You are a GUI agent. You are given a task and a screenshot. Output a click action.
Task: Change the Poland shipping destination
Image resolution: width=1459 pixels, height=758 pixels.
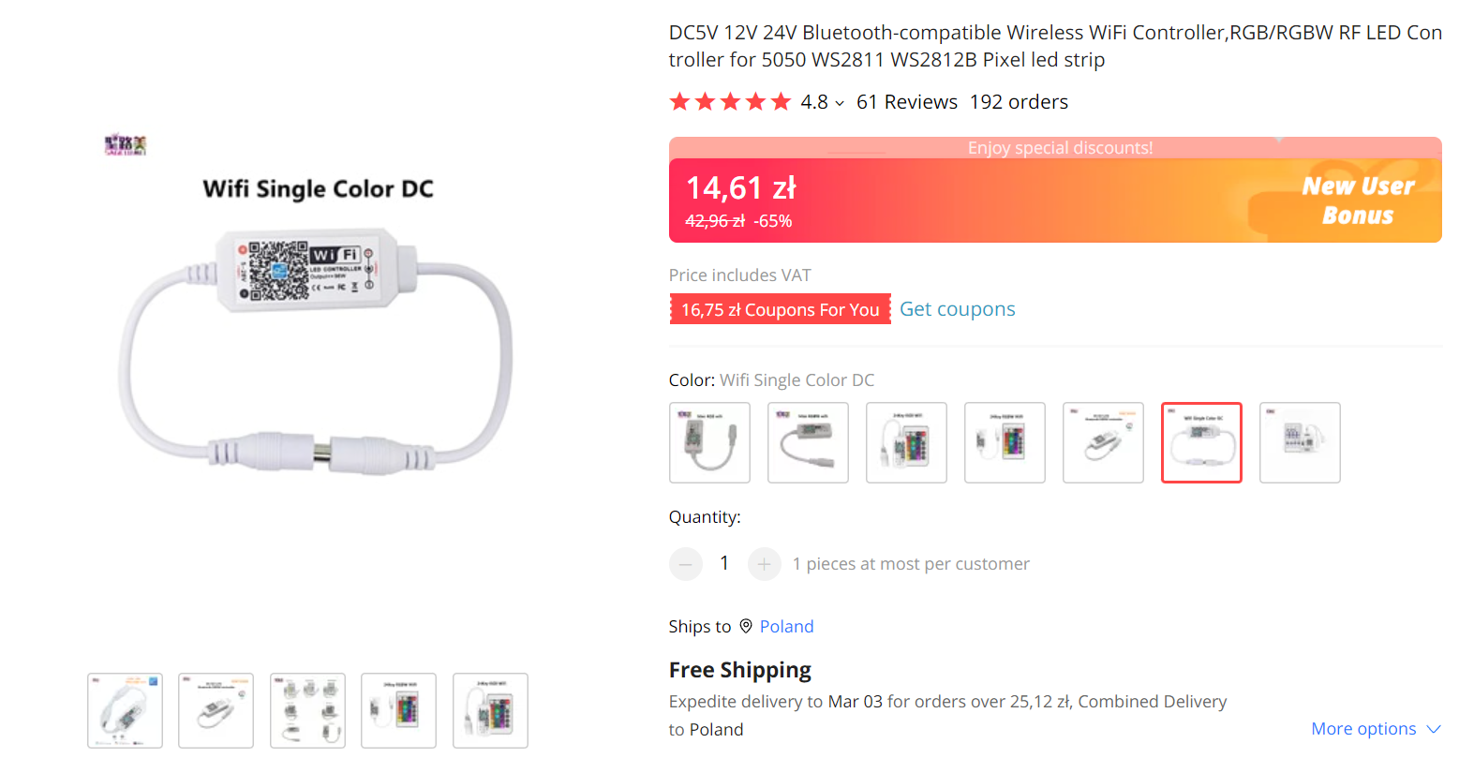[x=785, y=627]
